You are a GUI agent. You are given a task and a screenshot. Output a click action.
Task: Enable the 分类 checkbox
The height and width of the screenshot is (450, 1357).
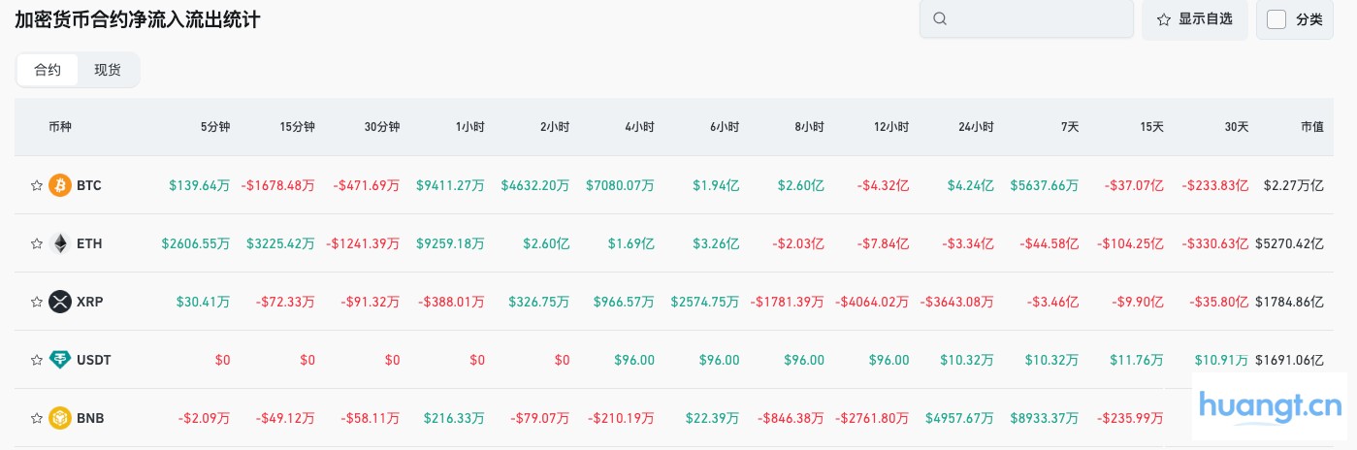click(x=1276, y=19)
